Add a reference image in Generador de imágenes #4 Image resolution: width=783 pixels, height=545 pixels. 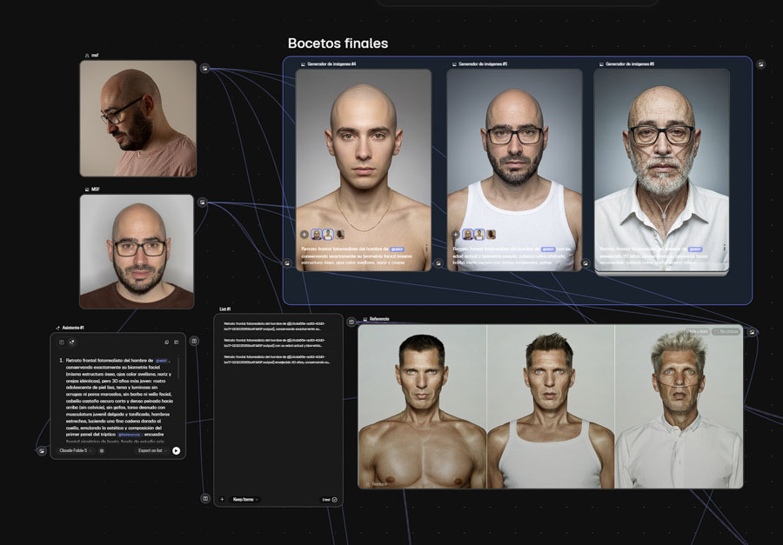[304, 234]
